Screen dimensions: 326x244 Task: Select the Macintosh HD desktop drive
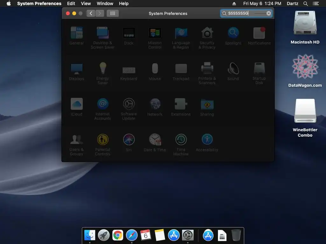click(305, 27)
